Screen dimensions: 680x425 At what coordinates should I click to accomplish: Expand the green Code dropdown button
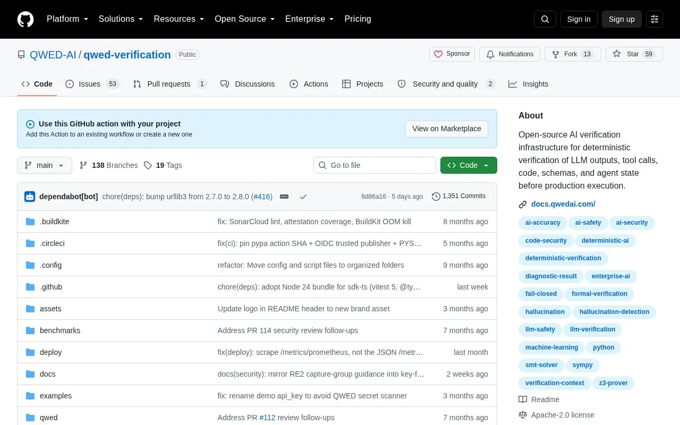(x=469, y=165)
